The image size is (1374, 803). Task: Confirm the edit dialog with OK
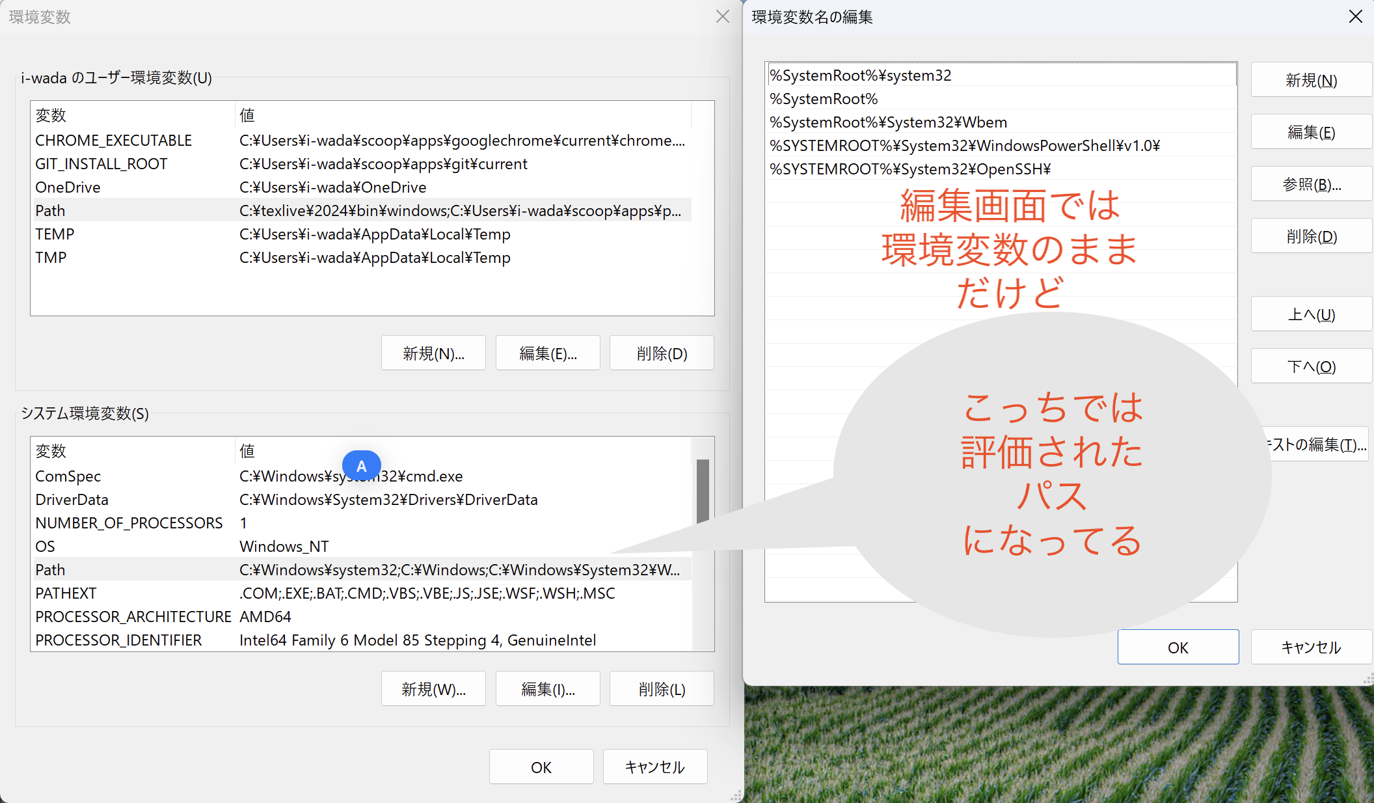[x=1178, y=647]
